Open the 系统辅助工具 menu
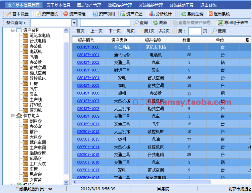The image size is (252, 193). coord(181,5)
